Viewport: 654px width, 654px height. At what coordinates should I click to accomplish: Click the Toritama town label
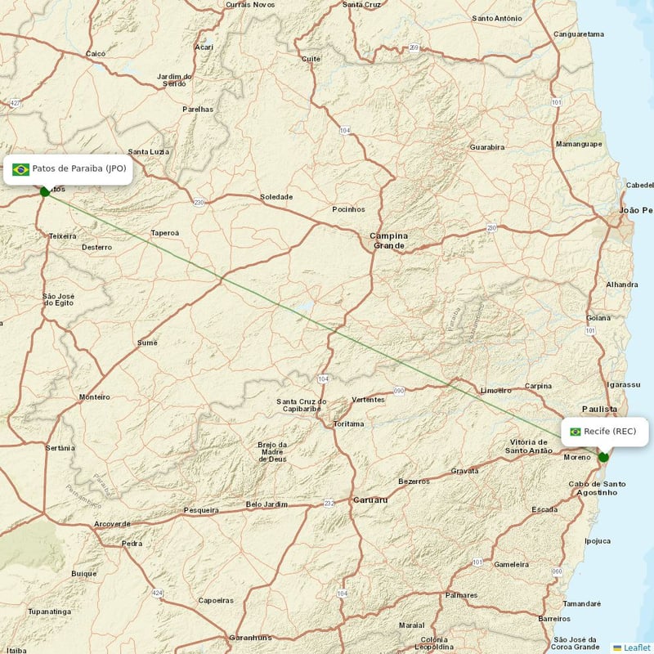[349, 424]
